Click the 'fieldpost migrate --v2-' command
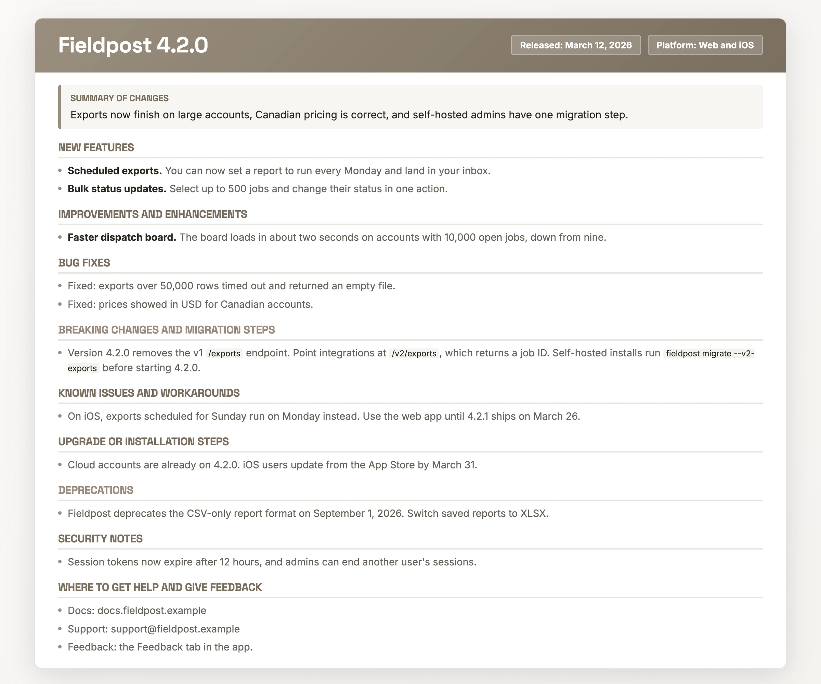Viewport: 821px width, 684px height. pyautogui.click(x=710, y=353)
